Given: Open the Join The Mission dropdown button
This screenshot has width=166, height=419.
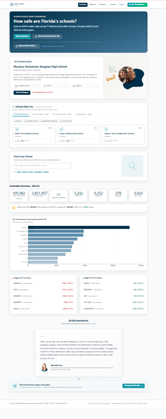Looking at the screenshot, I should coord(137,5).
